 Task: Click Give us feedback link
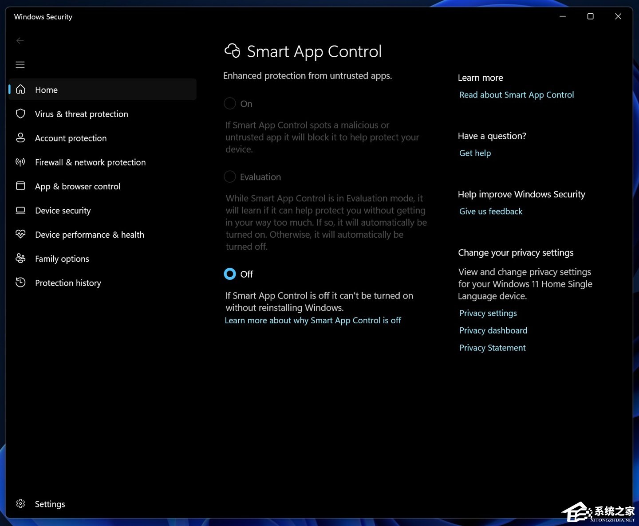click(491, 212)
